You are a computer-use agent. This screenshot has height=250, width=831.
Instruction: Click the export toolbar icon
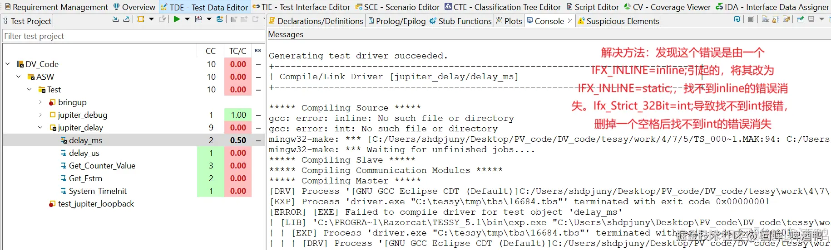tap(126, 19)
